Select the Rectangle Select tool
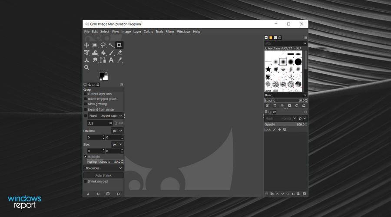 click(x=95, y=45)
